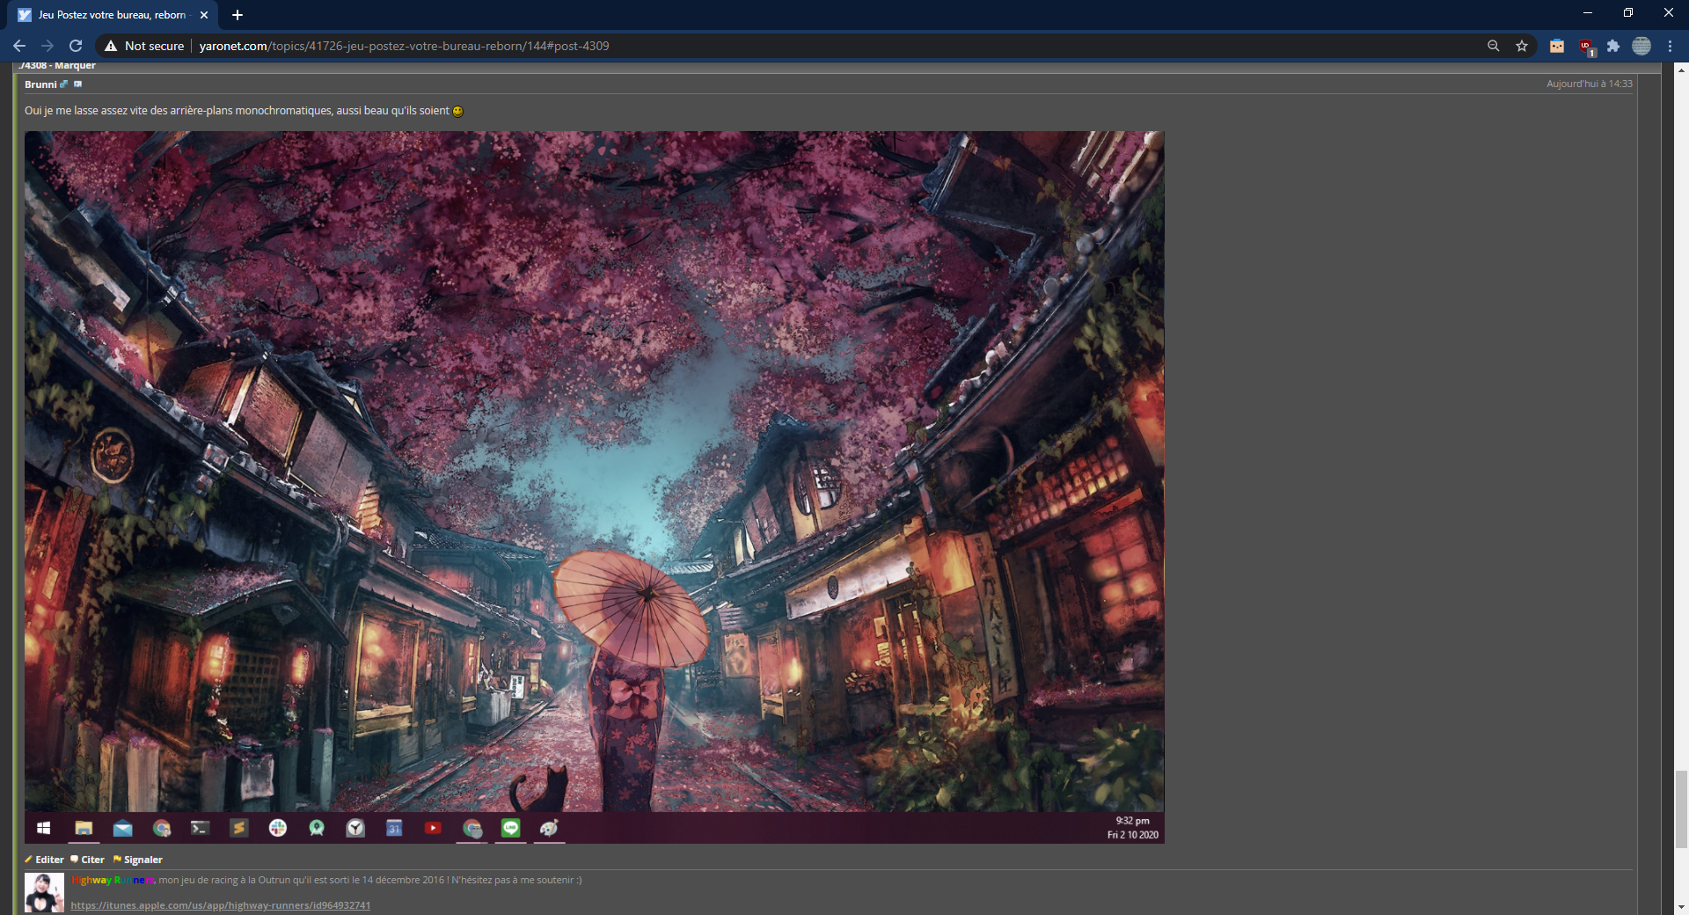Go back to the previous page
The height and width of the screenshot is (915, 1689).
(x=19, y=46)
